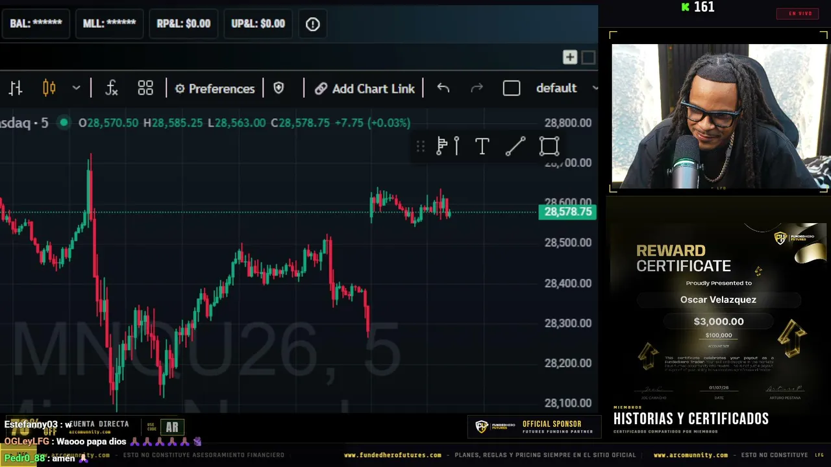
Task: Grab the drawing toolbar drag handle
Action: click(421, 147)
